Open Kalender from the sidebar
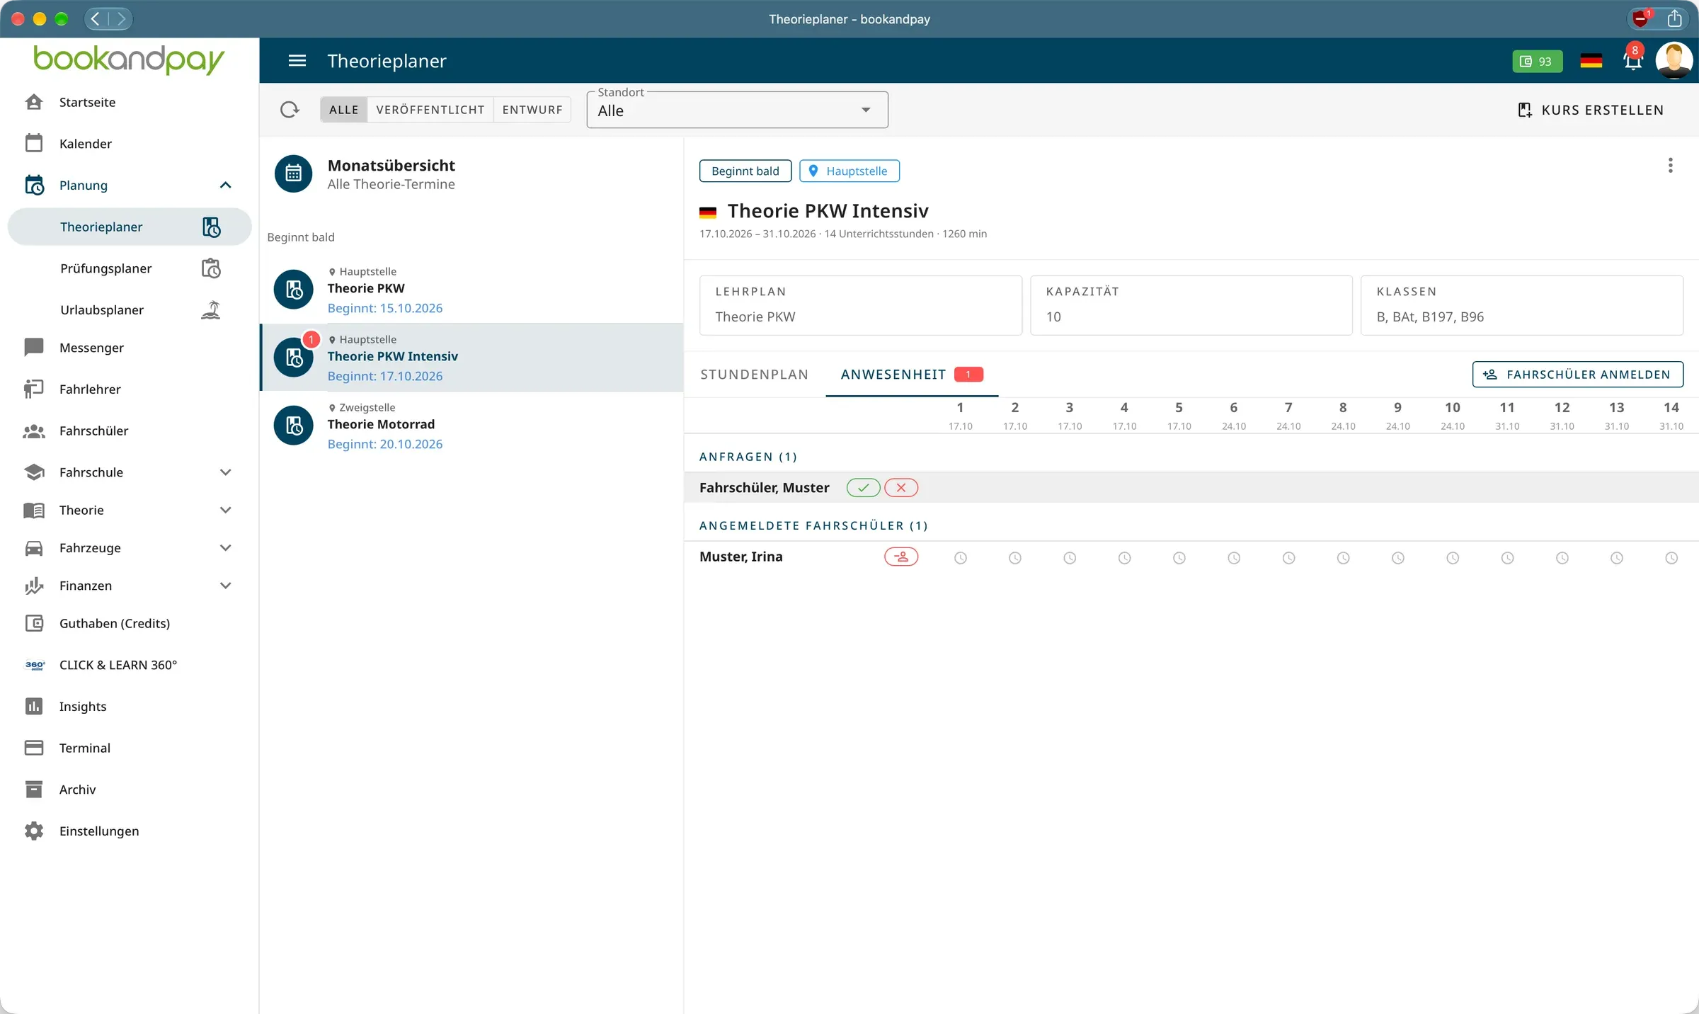The image size is (1699, 1014). coord(130,144)
